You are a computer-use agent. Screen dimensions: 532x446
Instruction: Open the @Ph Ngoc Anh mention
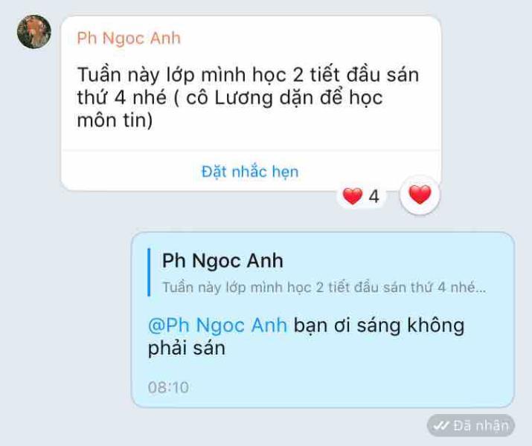[x=217, y=326]
